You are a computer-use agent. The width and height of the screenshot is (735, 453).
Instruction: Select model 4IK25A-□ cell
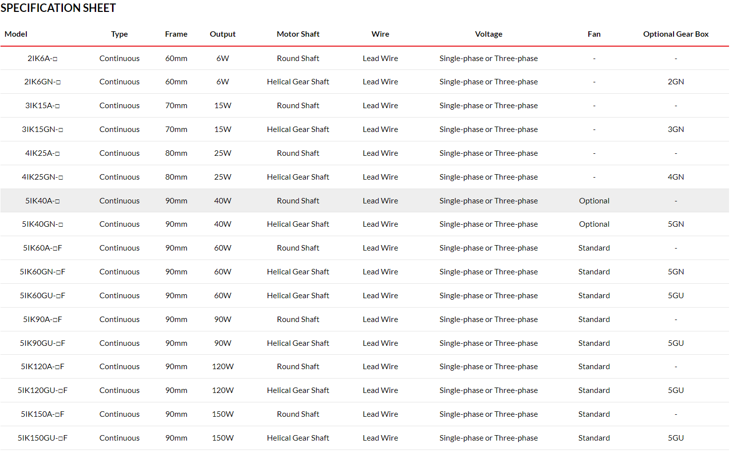[43, 153]
